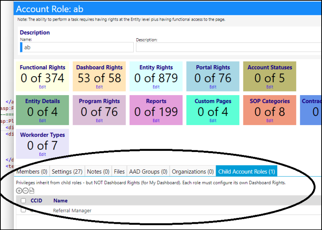Click the 0 of 879 Entity Rights count
Image resolution: width=322 pixels, height=230 pixels.
(156, 78)
